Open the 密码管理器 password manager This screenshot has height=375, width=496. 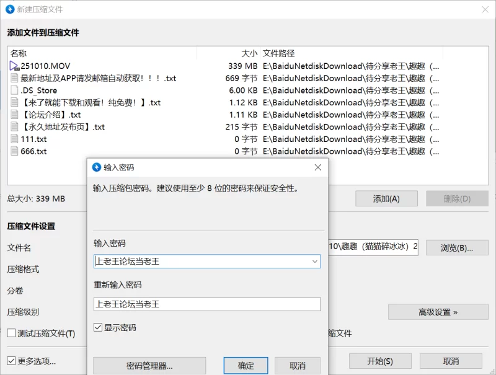pyautogui.click(x=149, y=366)
